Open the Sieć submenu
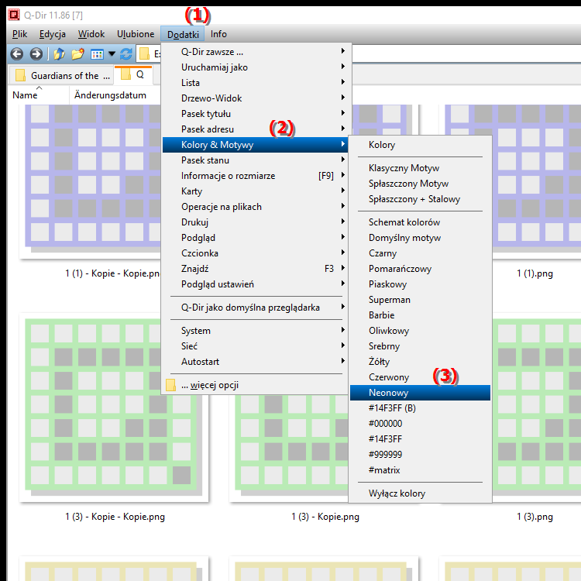The width and height of the screenshot is (581, 581). (x=255, y=346)
